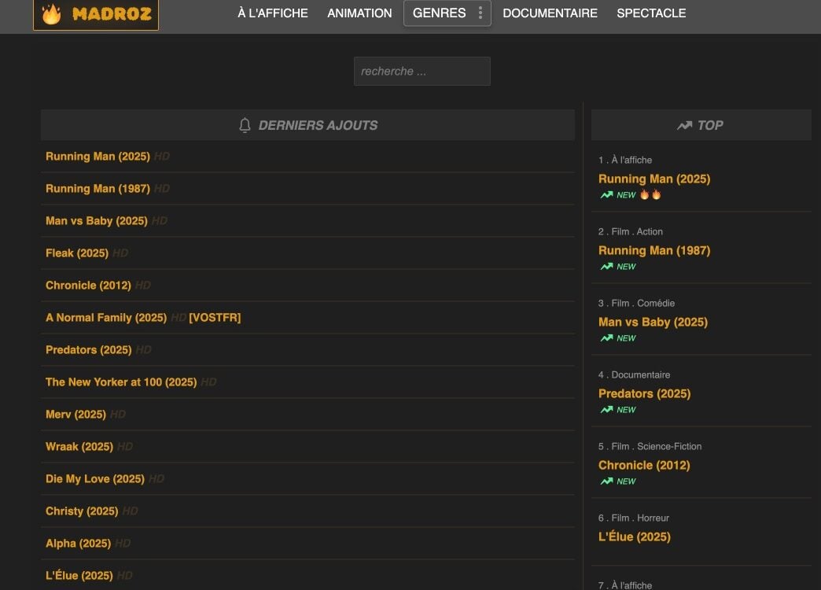Focus the recherche search field
Screen dimensions: 821x590
pyautogui.click(x=422, y=71)
